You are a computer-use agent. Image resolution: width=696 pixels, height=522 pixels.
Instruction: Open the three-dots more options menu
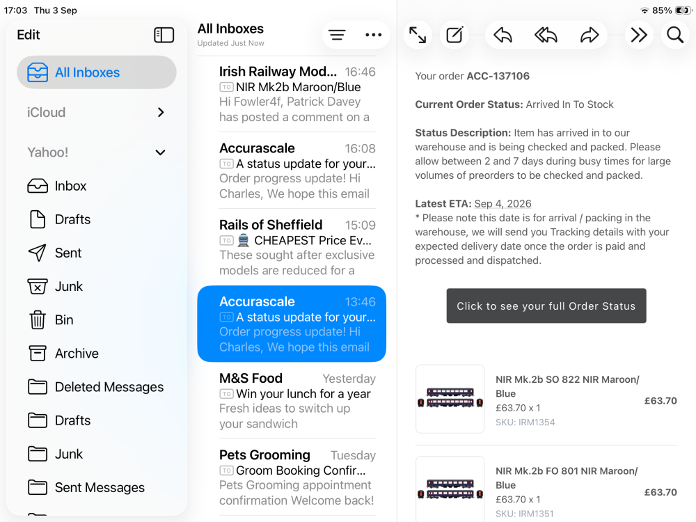tap(373, 35)
